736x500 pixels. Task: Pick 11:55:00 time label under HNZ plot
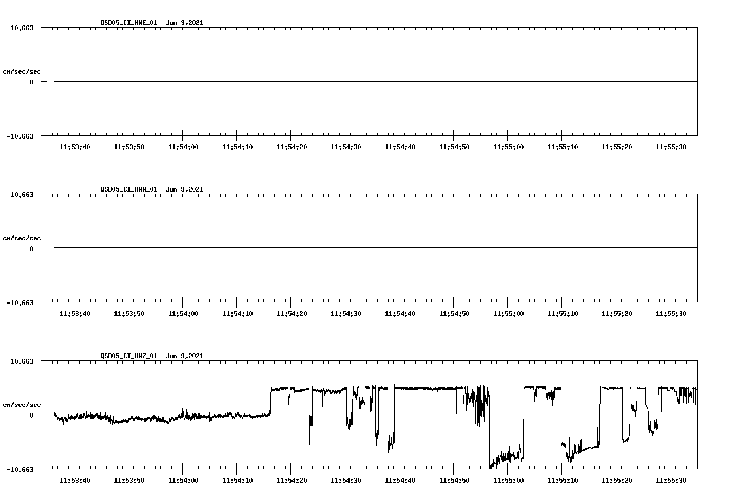(508, 480)
